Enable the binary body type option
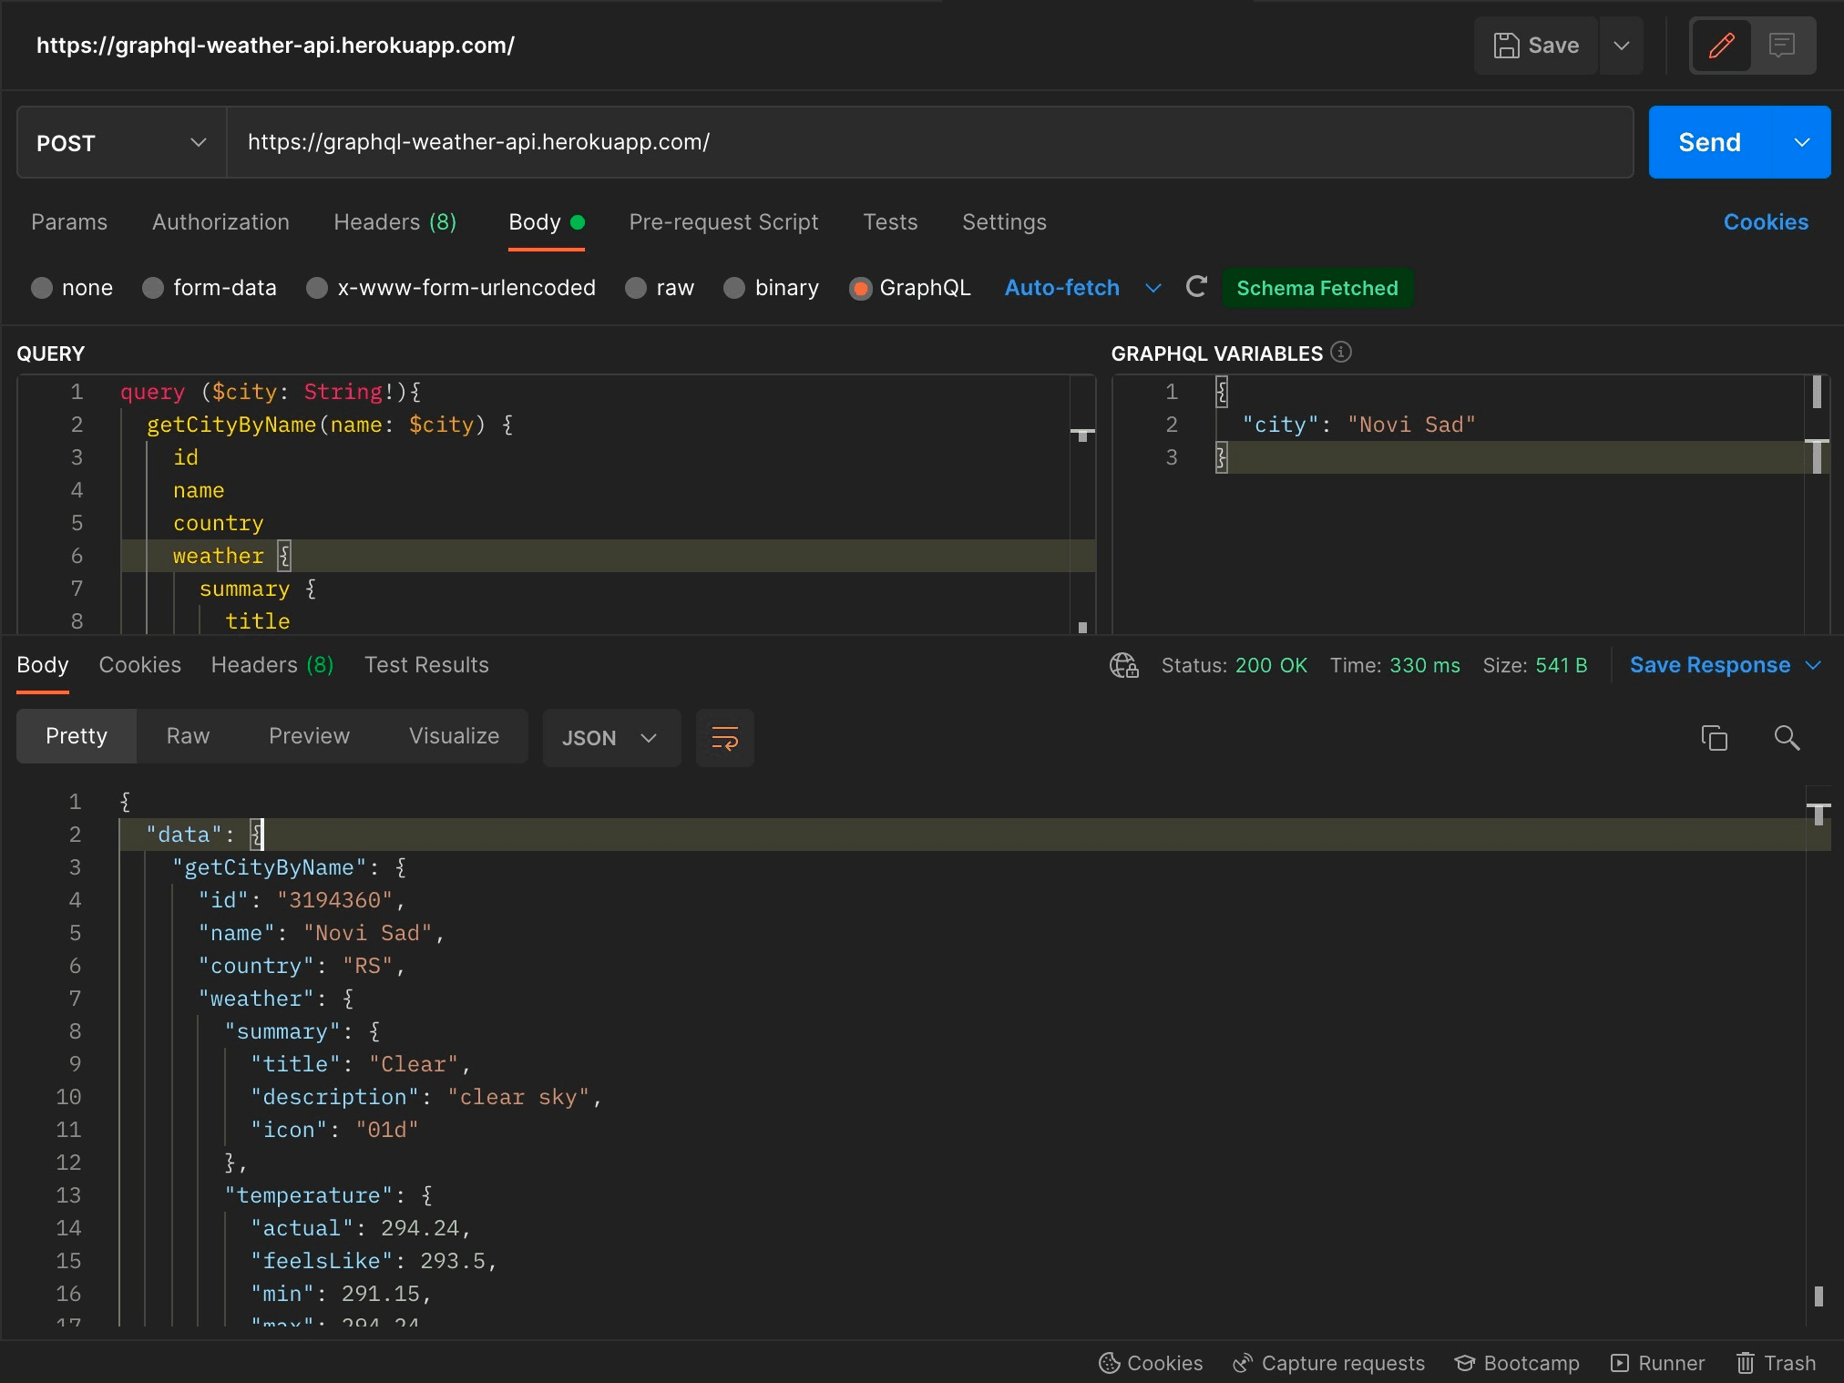Viewport: 1844px width, 1383px height. (x=734, y=288)
